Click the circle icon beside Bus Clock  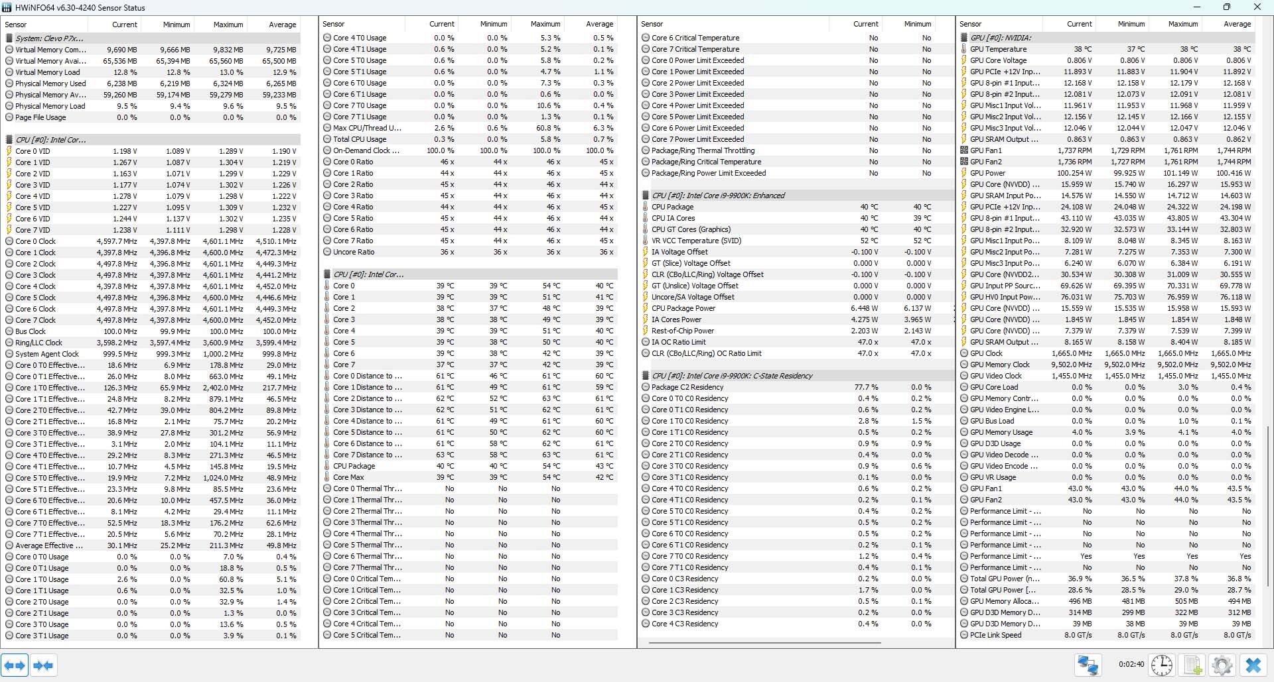coord(9,331)
